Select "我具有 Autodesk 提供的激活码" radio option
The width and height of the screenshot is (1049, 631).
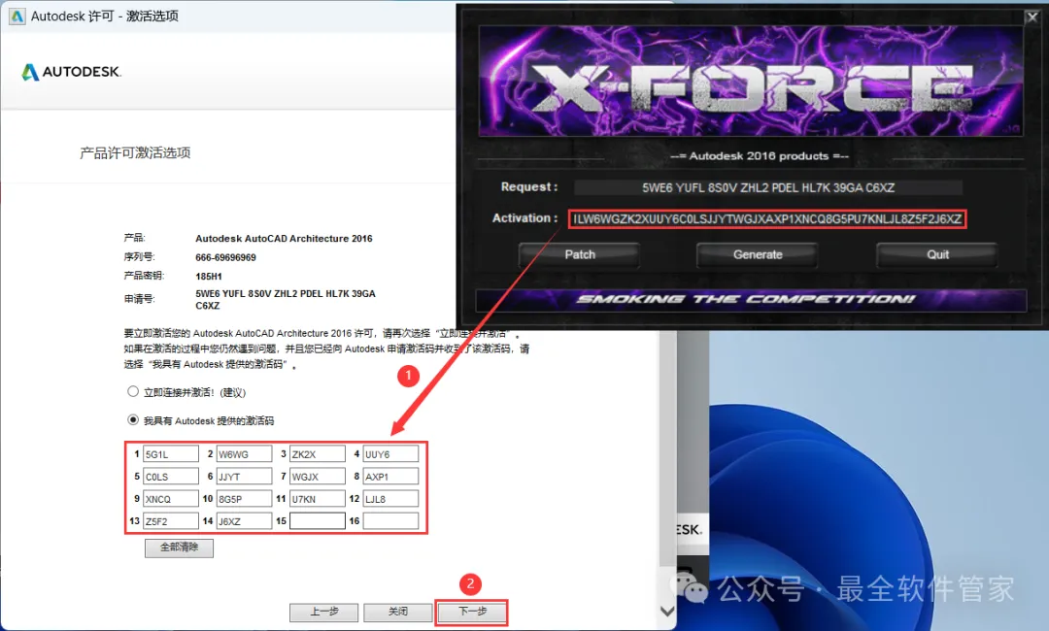click(133, 419)
